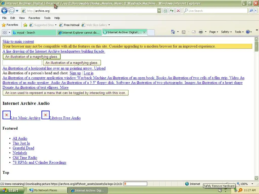Switch to My Network Places taskbar window

(47, 190)
